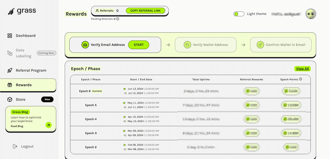Click the Epoch 5 epoch points value
The height and width of the screenshot is (159, 330).
[x=291, y=105]
